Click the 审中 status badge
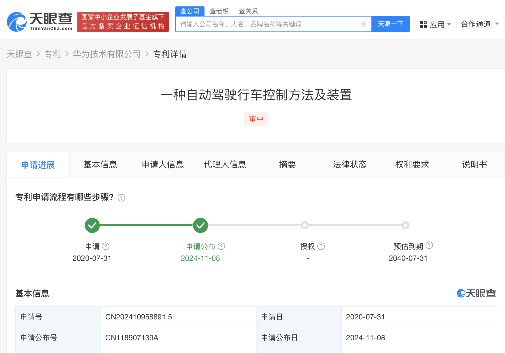This screenshot has height=353, width=505. point(256,119)
